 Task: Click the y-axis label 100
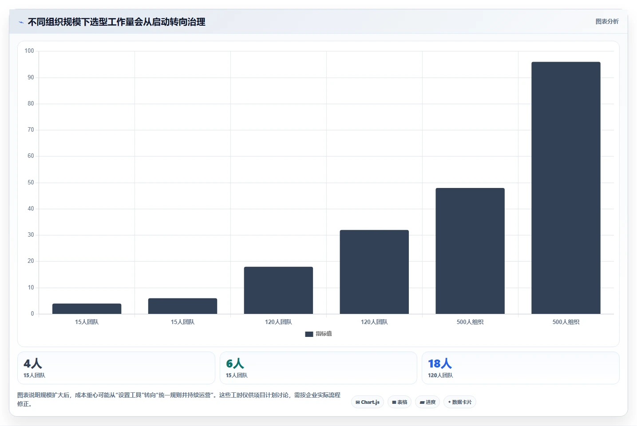click(x=29, y=51)
